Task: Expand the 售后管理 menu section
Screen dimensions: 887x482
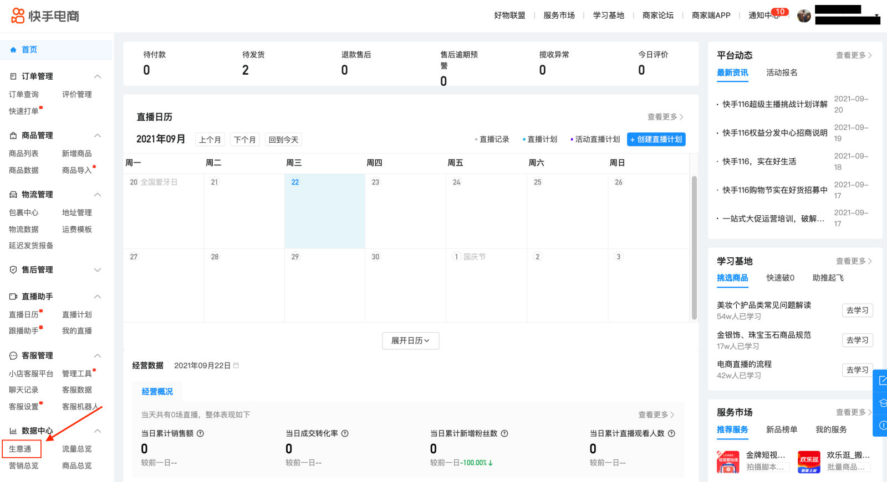Action: point(98,270)
